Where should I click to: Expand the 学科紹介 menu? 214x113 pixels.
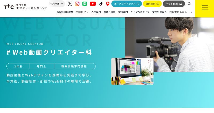coord(82,12)
